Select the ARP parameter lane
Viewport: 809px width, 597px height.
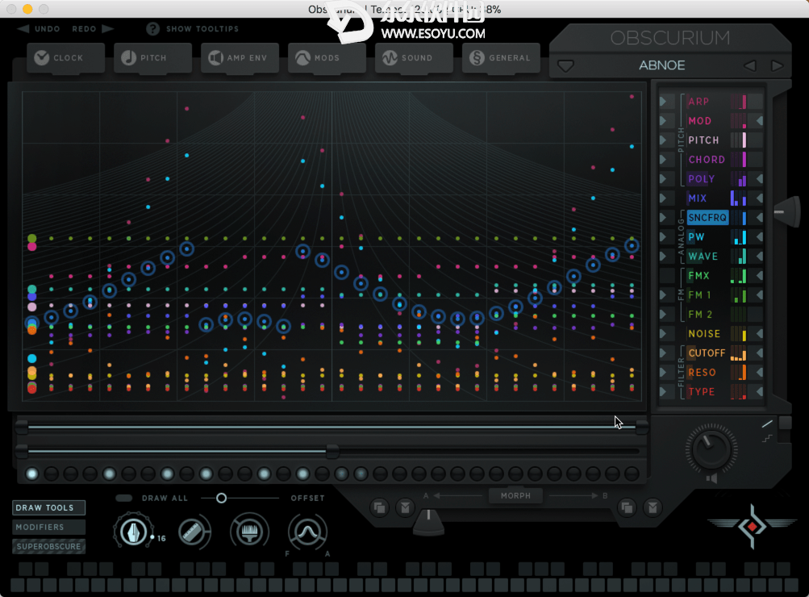tap(698, 102)
